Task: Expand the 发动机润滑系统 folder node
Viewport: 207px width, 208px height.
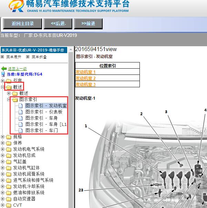Action: click(x=2, y=174)
